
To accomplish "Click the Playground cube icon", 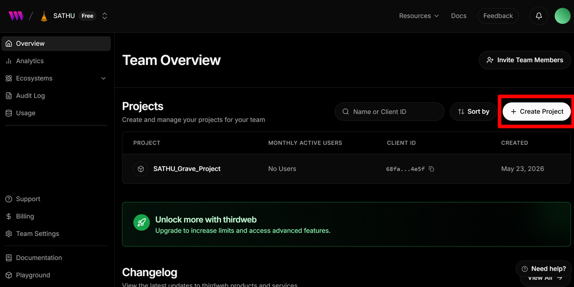I will click(x=9, y=275).
